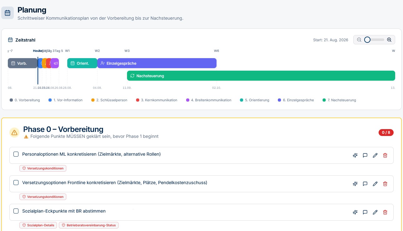Check the Versetzungsoptionen Frontline konkretisieren checkbox

[x=16, y=183]
